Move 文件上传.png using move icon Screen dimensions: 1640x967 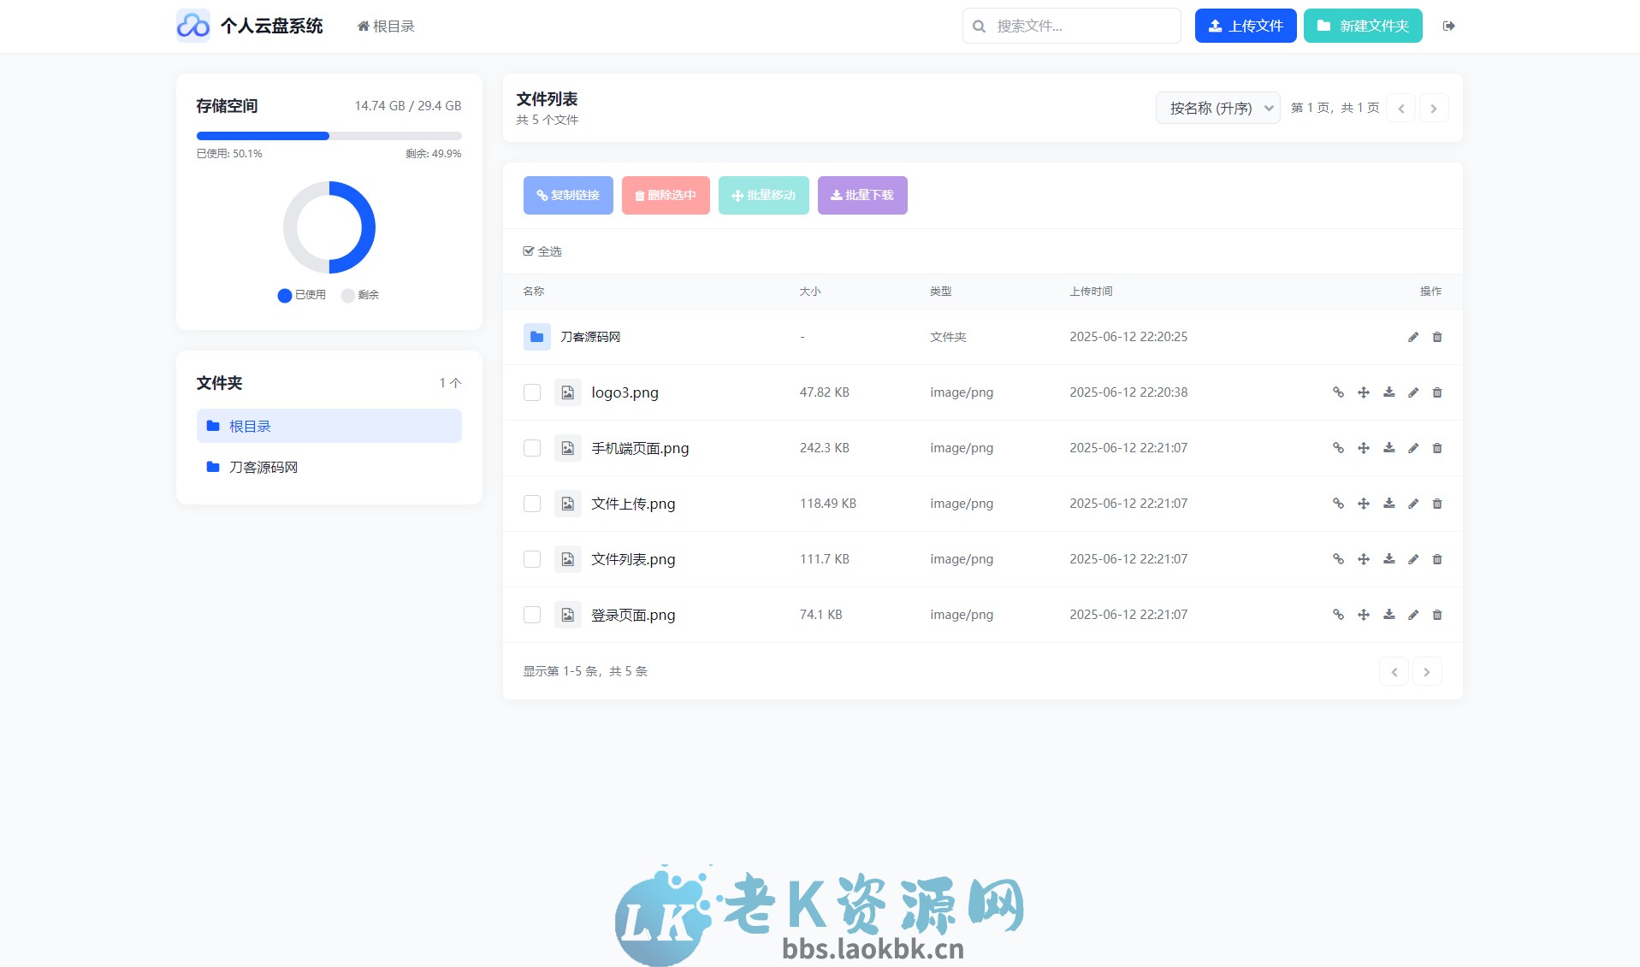pos(1363,504)
